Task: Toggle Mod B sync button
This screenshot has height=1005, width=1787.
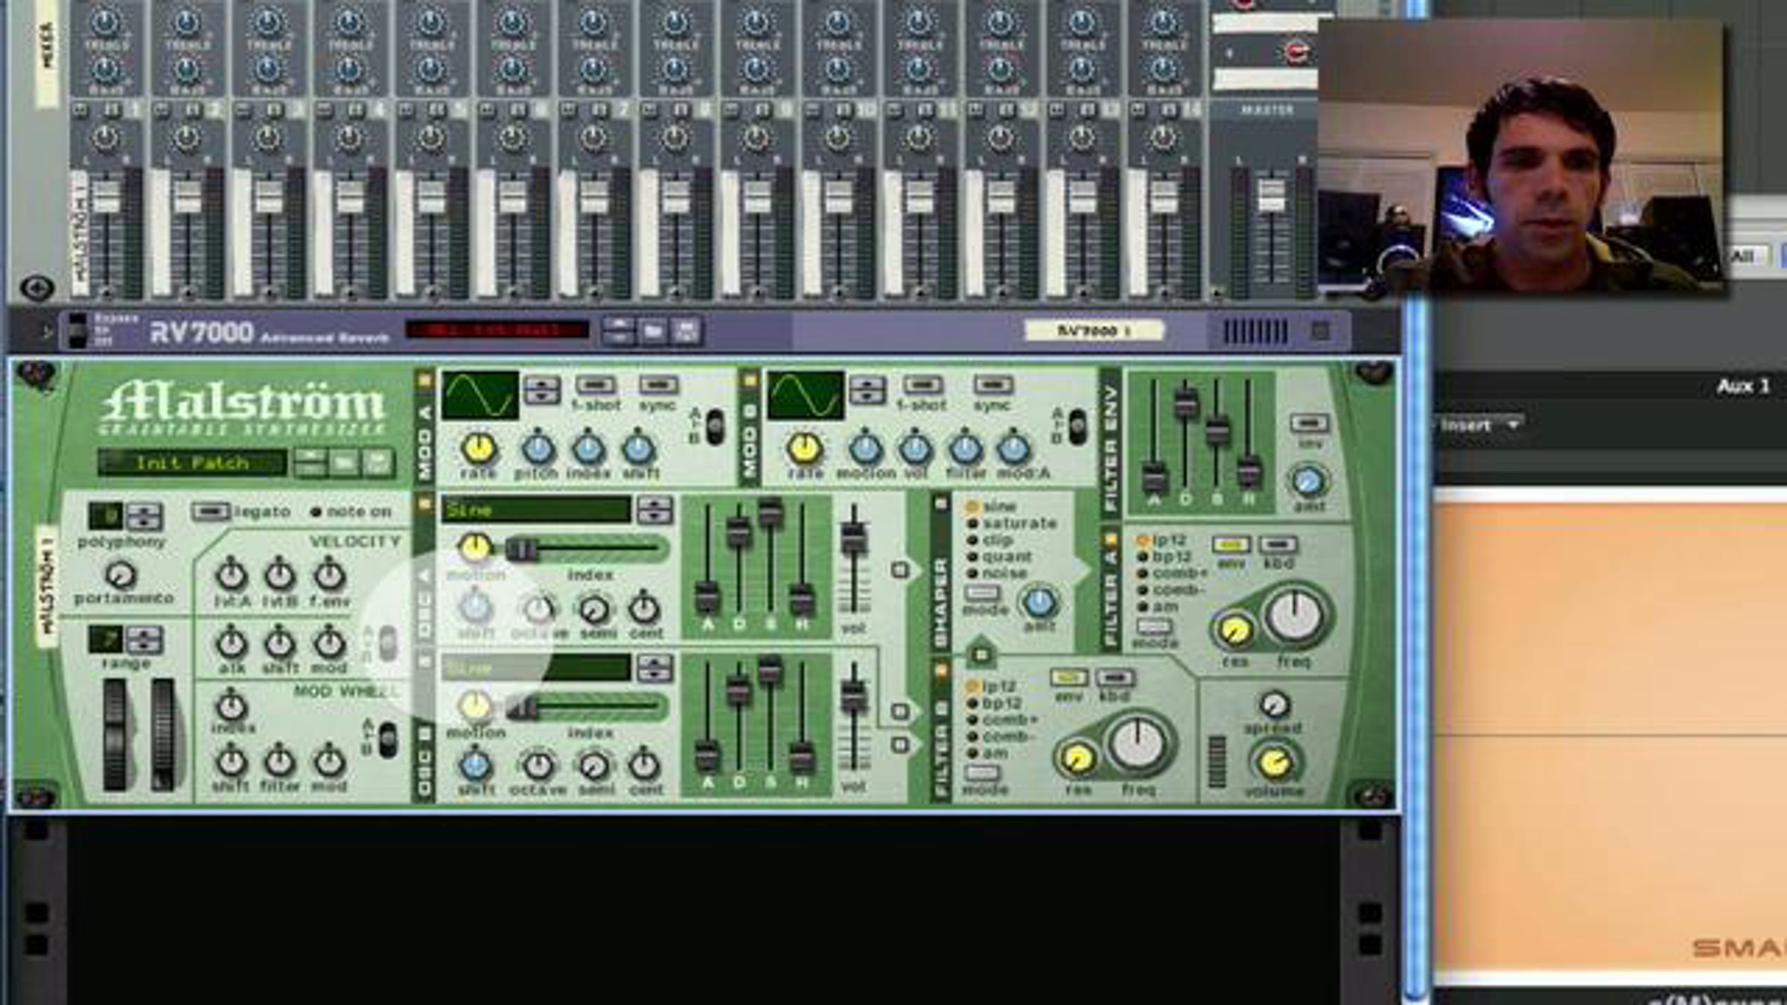Action: point(993,385)
